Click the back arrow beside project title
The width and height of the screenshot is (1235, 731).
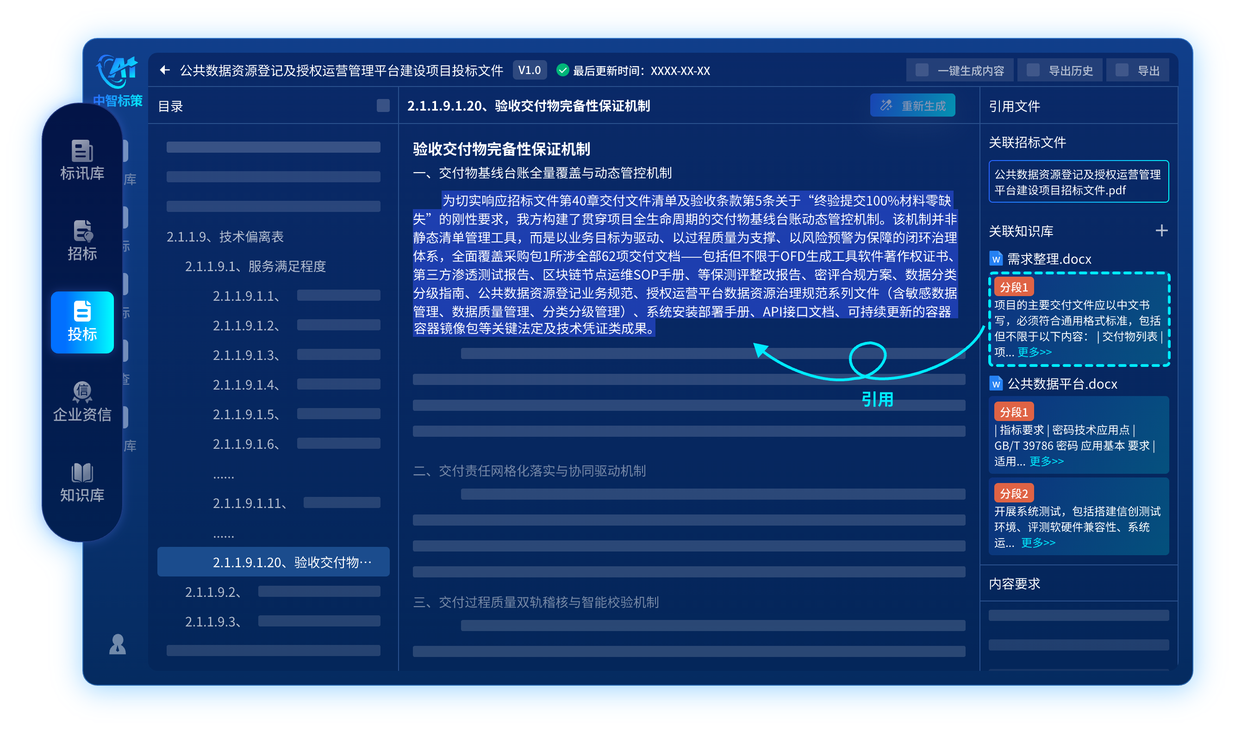165,70
